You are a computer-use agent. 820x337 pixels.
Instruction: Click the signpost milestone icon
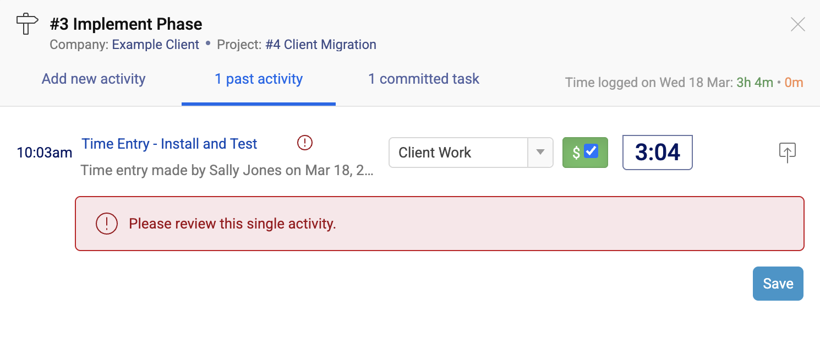27,24
